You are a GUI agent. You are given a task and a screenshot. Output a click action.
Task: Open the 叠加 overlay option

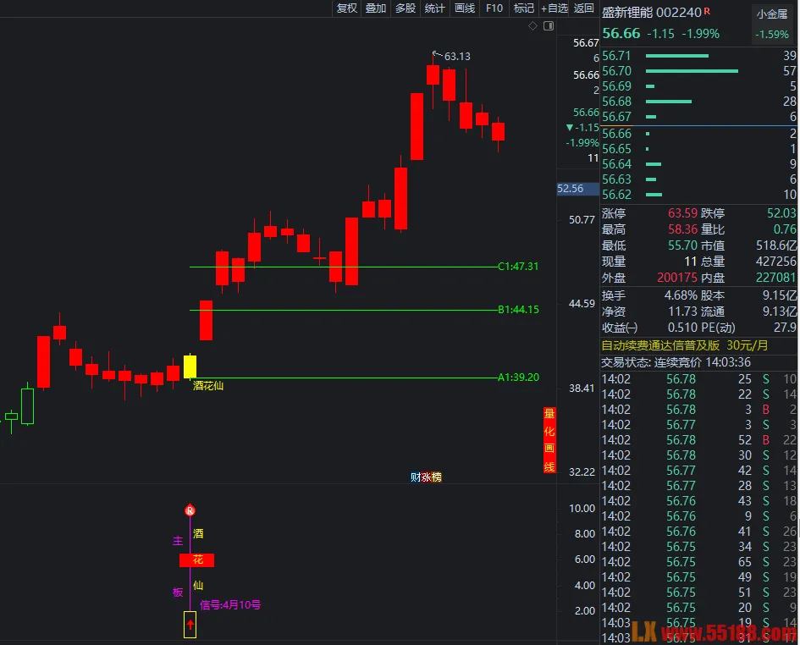point(376,8)
